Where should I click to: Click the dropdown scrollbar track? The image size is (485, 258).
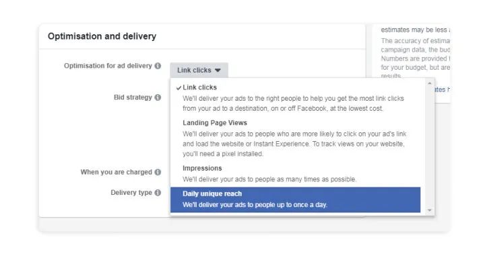coord(429,147)
